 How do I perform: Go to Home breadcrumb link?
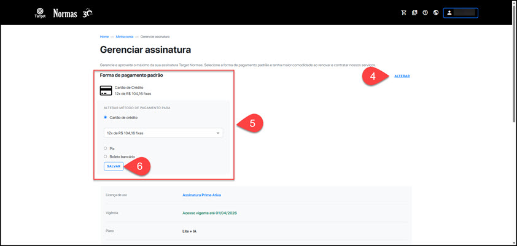104,37
